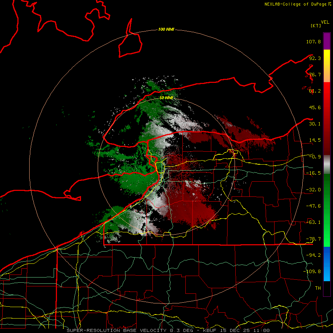Select the 92.3 legend value
Screen dimensions: 333x333
(x=315, y=58)
